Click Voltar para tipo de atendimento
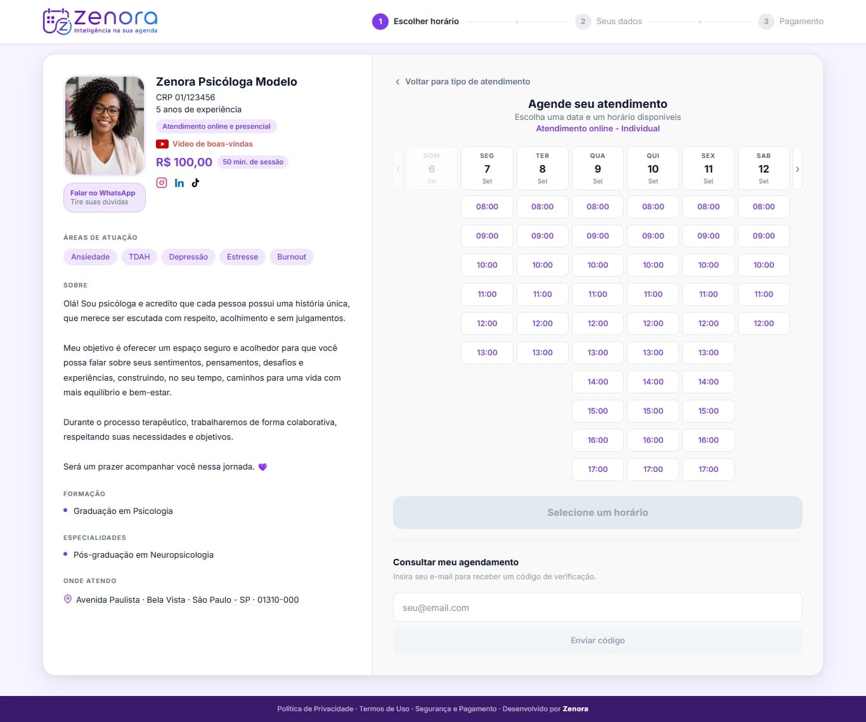Viewport: 866px width, 722px height. tap(467, 82)
